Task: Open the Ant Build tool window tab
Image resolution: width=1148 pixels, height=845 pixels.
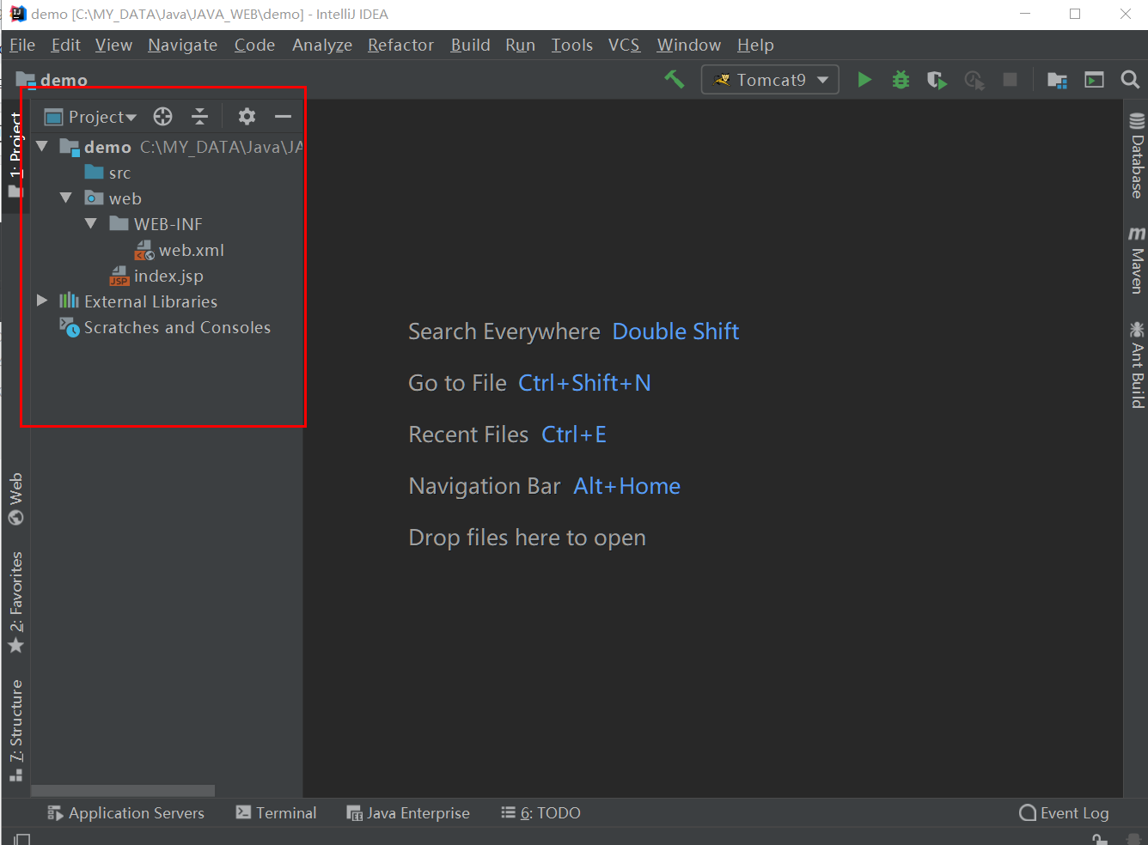Action: tap(1137, 365)
